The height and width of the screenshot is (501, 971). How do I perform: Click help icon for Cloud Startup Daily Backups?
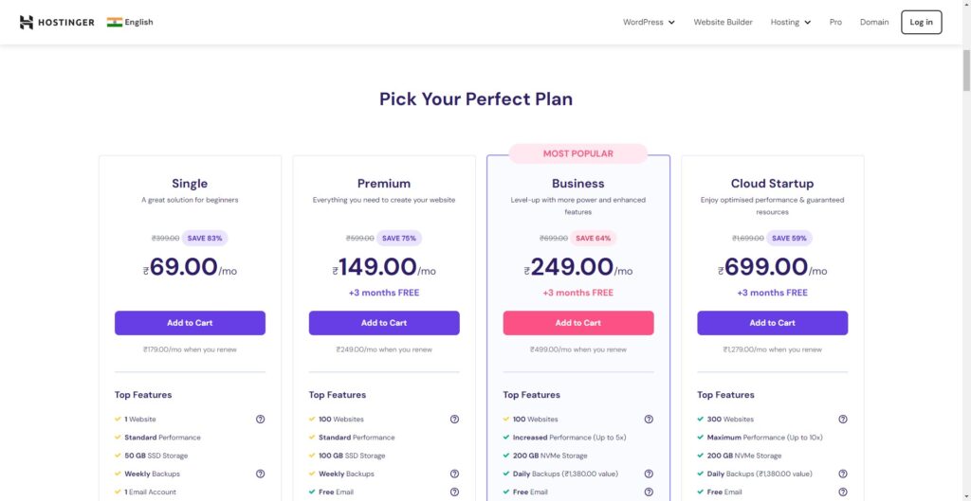point(843,474)
